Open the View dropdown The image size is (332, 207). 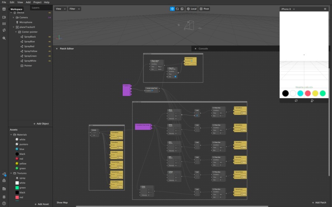tap(61, 9)
